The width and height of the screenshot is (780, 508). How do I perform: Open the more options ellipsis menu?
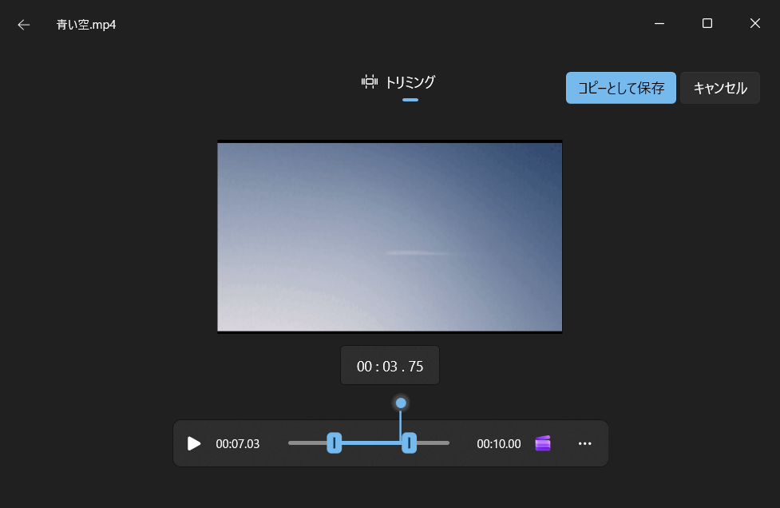coord(585,443)
